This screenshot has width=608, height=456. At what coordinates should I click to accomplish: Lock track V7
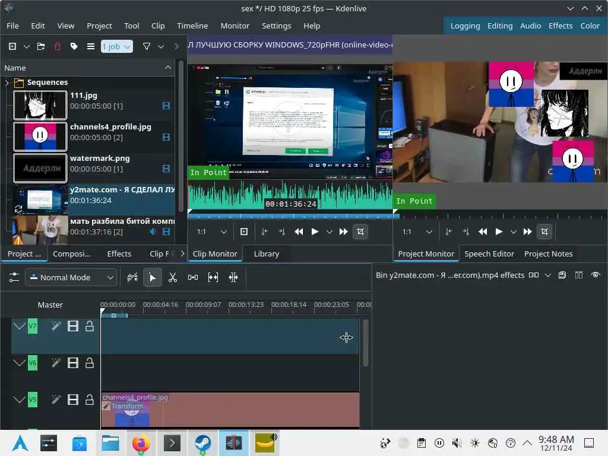(x=90, y=326)
